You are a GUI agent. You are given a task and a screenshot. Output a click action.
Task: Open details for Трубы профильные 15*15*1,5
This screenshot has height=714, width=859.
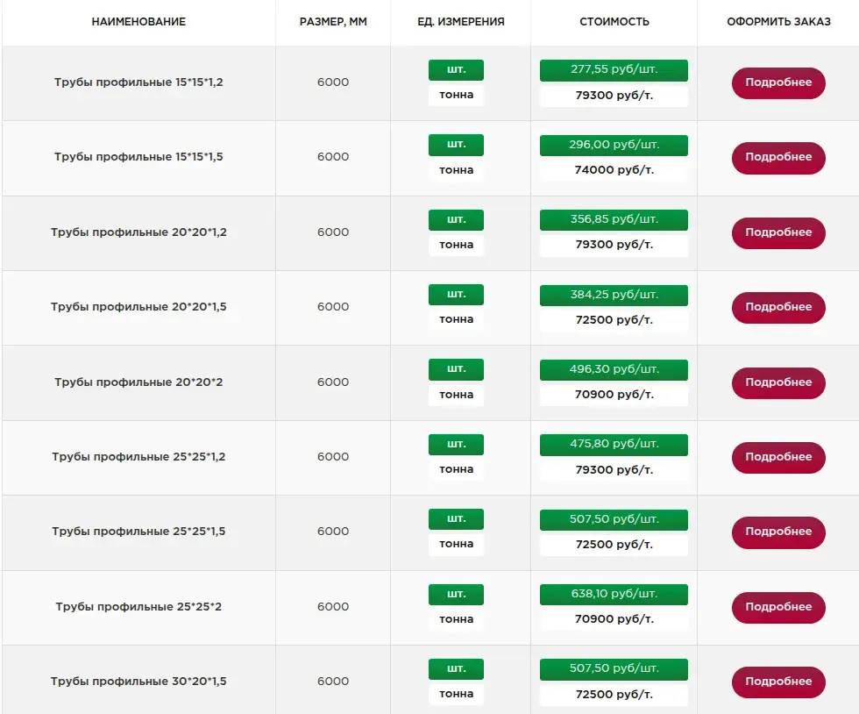coord(778,157)
